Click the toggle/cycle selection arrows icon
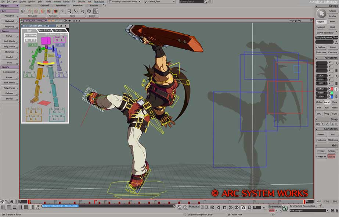Screen dimensions: 339x217 (89, 11)
